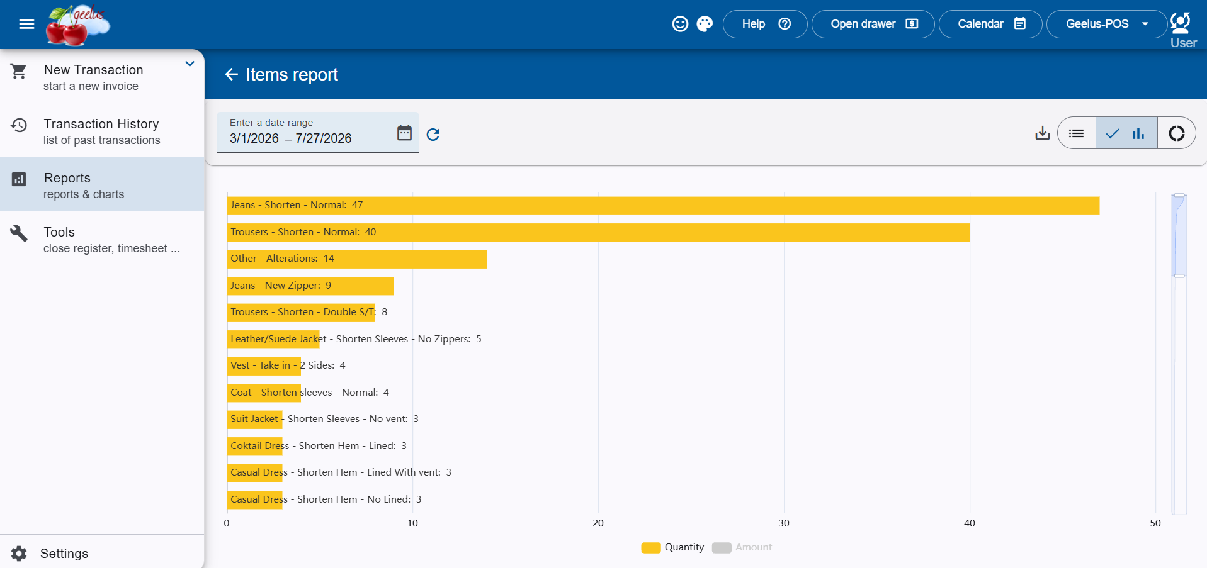Open the calendar date picker icon

(404, 133)
